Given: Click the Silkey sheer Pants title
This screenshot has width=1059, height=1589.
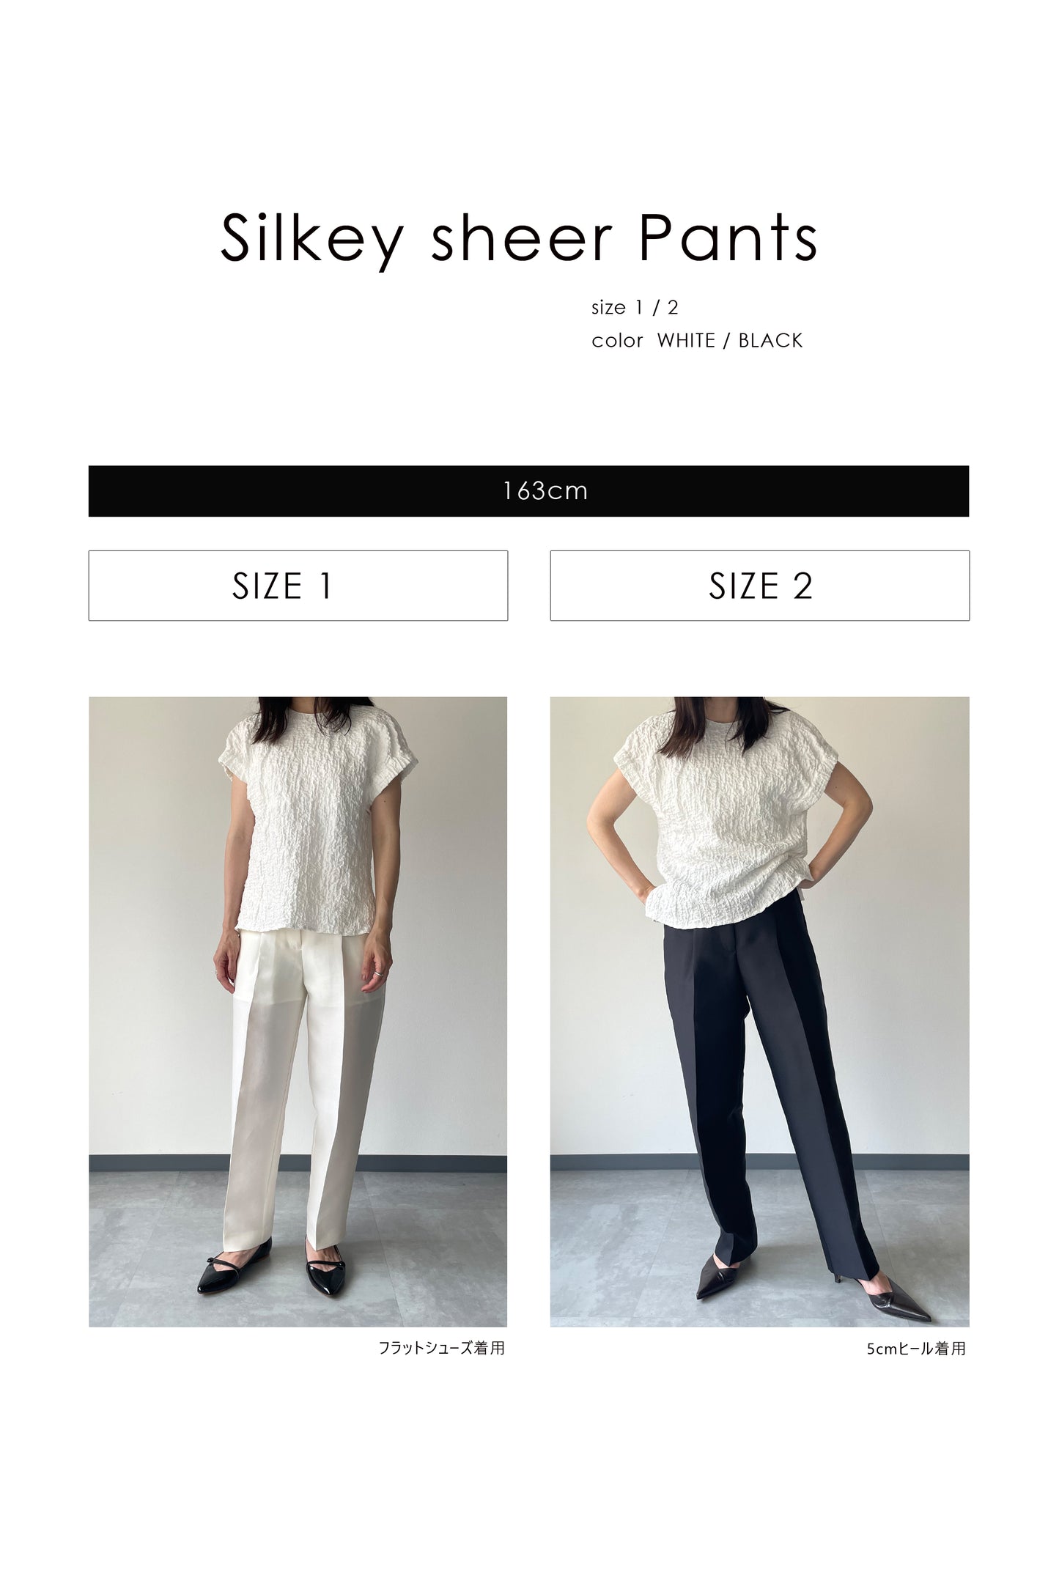Looking at the screenshot, I should coord(519,240).
